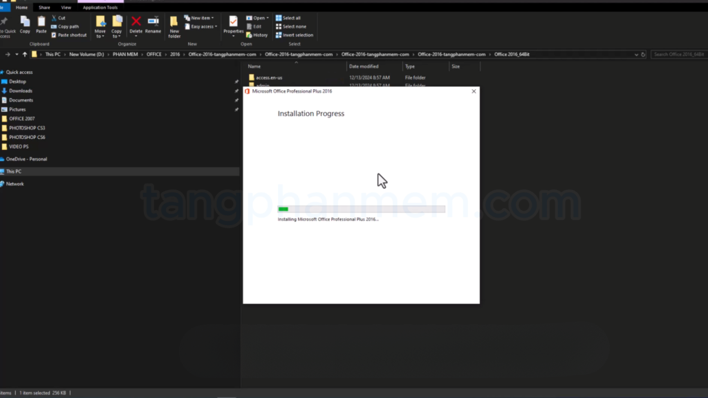Viewport: 708px width, 398px height.
Task: Open the OFFICE 2007 folder shortcut
Action: [x=21, y=119]
